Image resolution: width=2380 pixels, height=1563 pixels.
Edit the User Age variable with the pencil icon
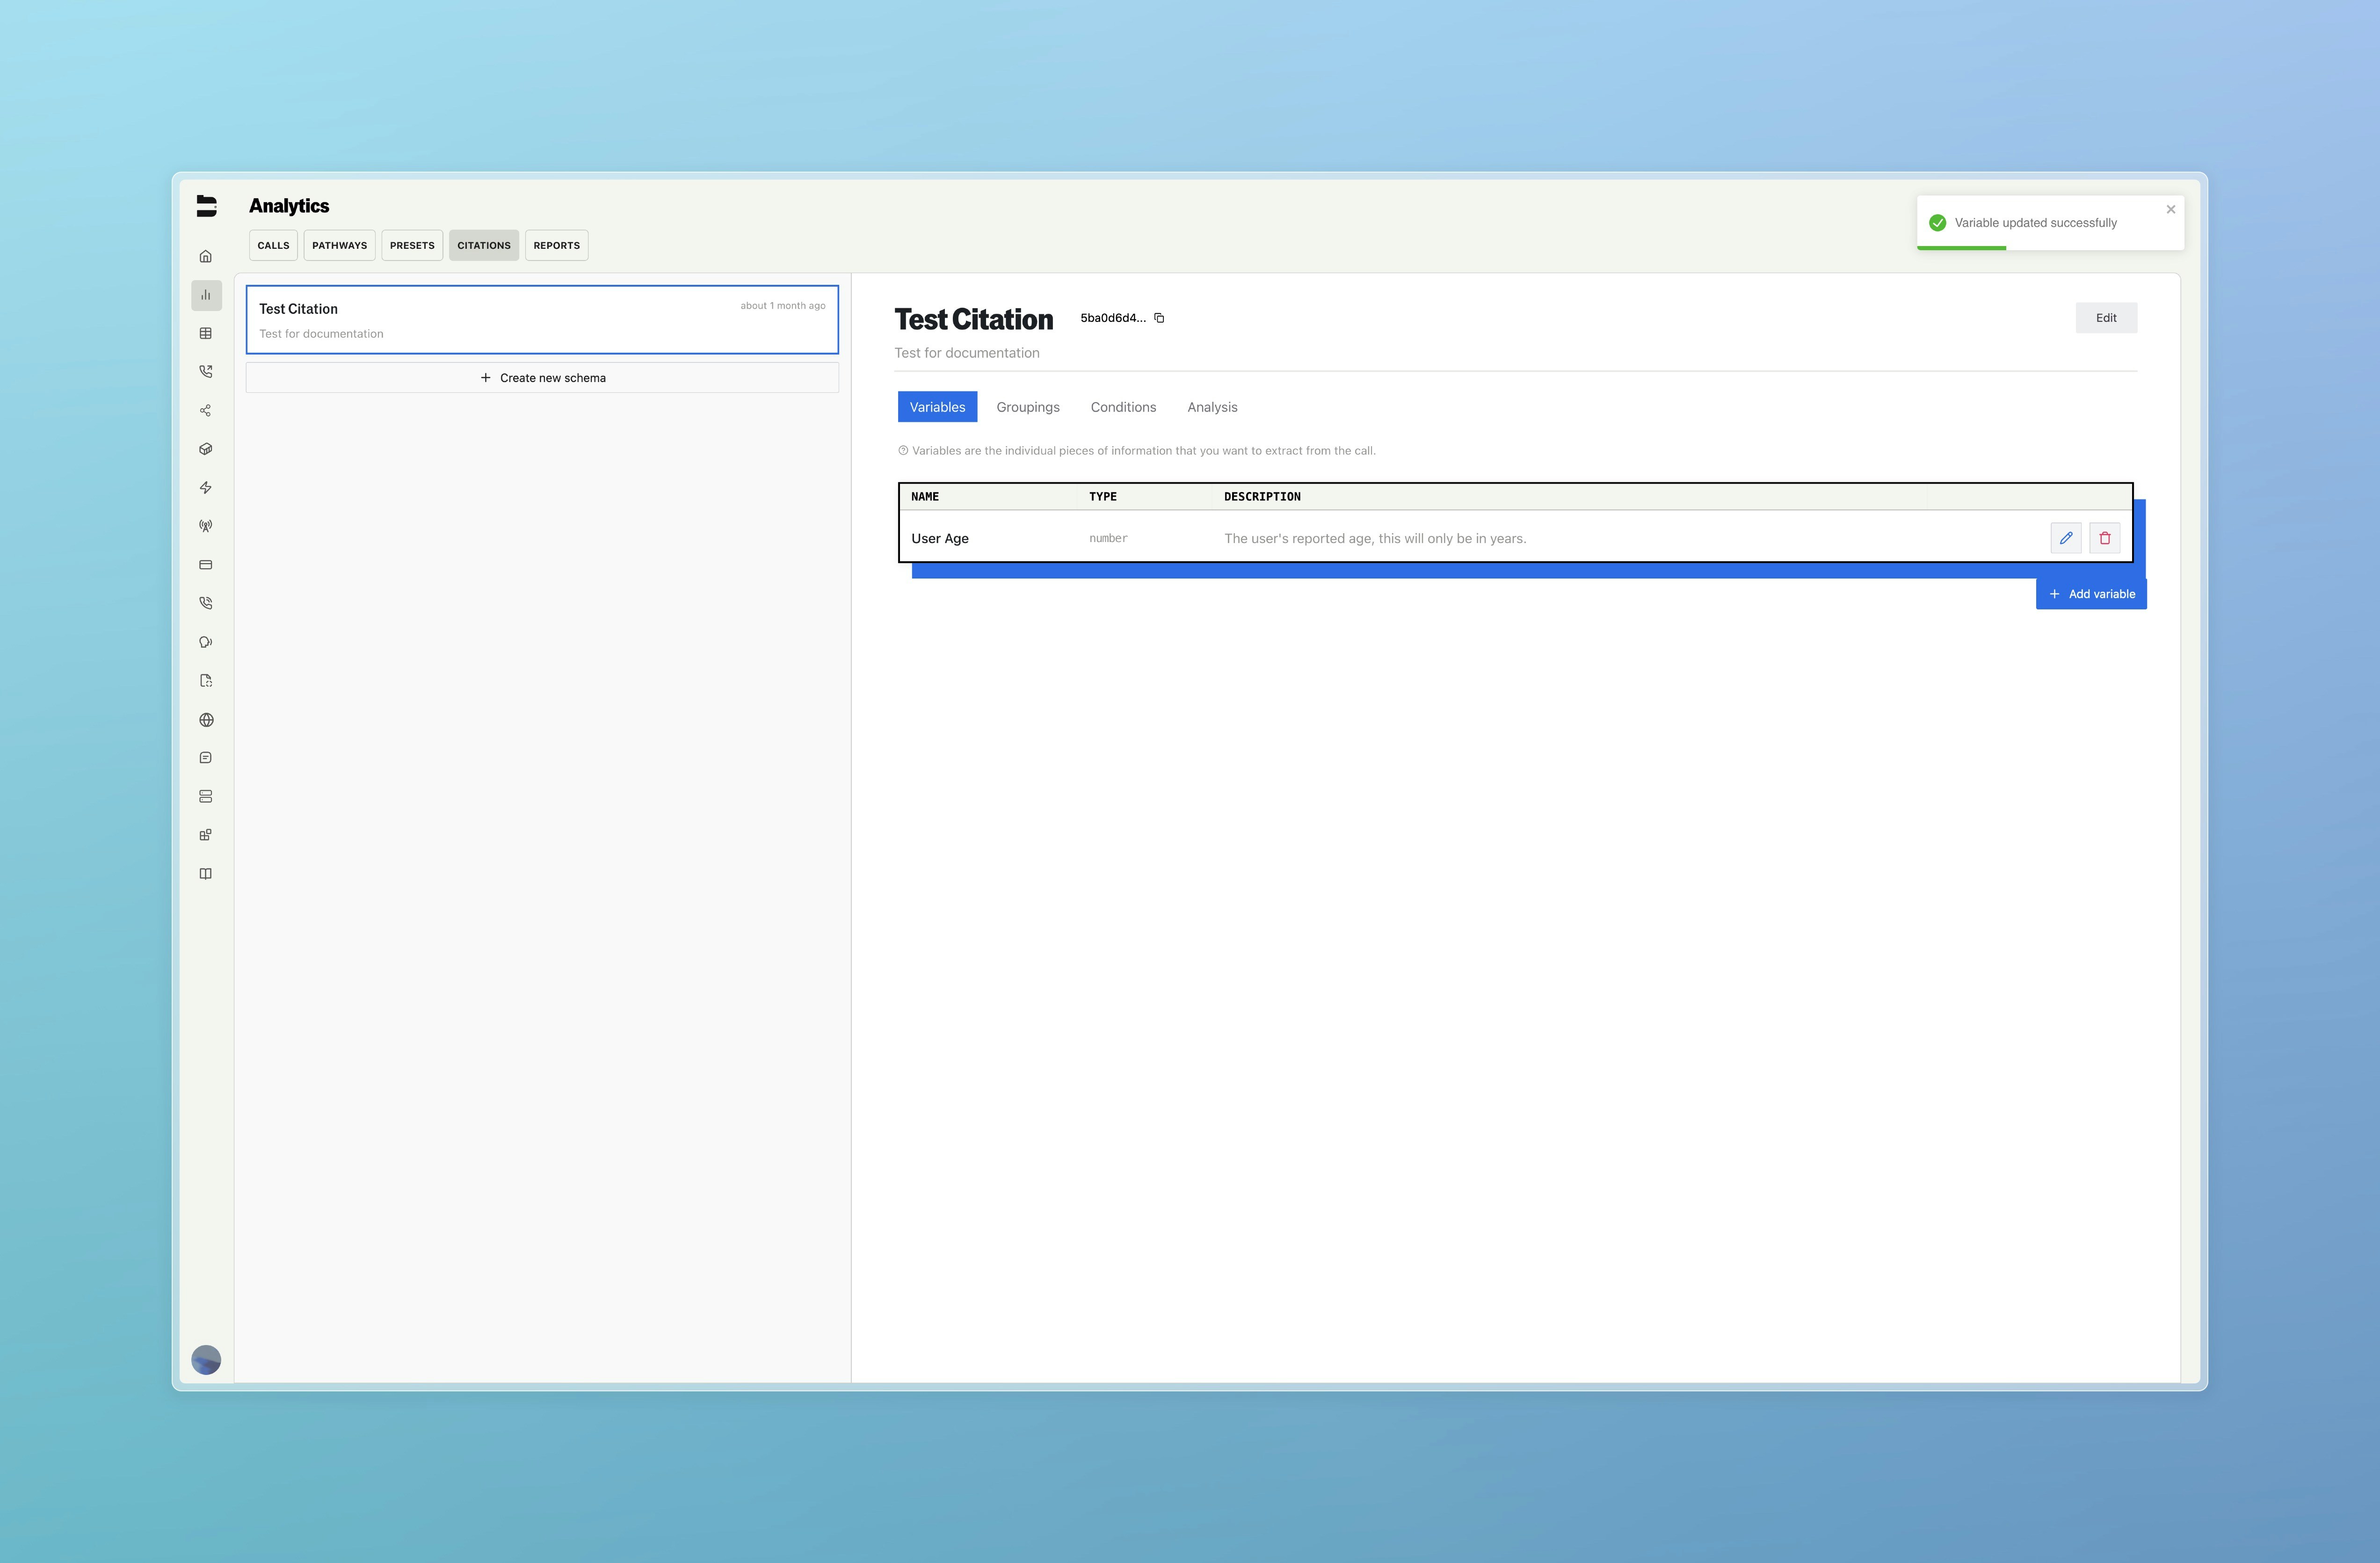pos(2065,538)
